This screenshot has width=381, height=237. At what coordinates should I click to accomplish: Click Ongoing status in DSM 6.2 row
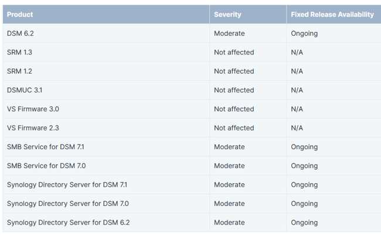click(x=304, y=33)
